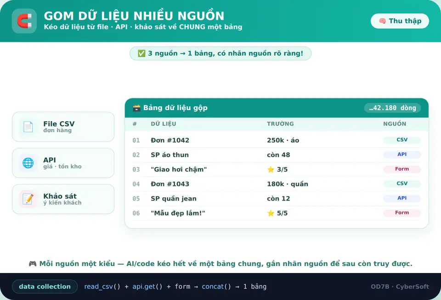Image resolution: width=441 pixels, height=300 pixels.
Task: Click the CSV tag on Đơn #1043 row
Action: (x=402, y=183)
